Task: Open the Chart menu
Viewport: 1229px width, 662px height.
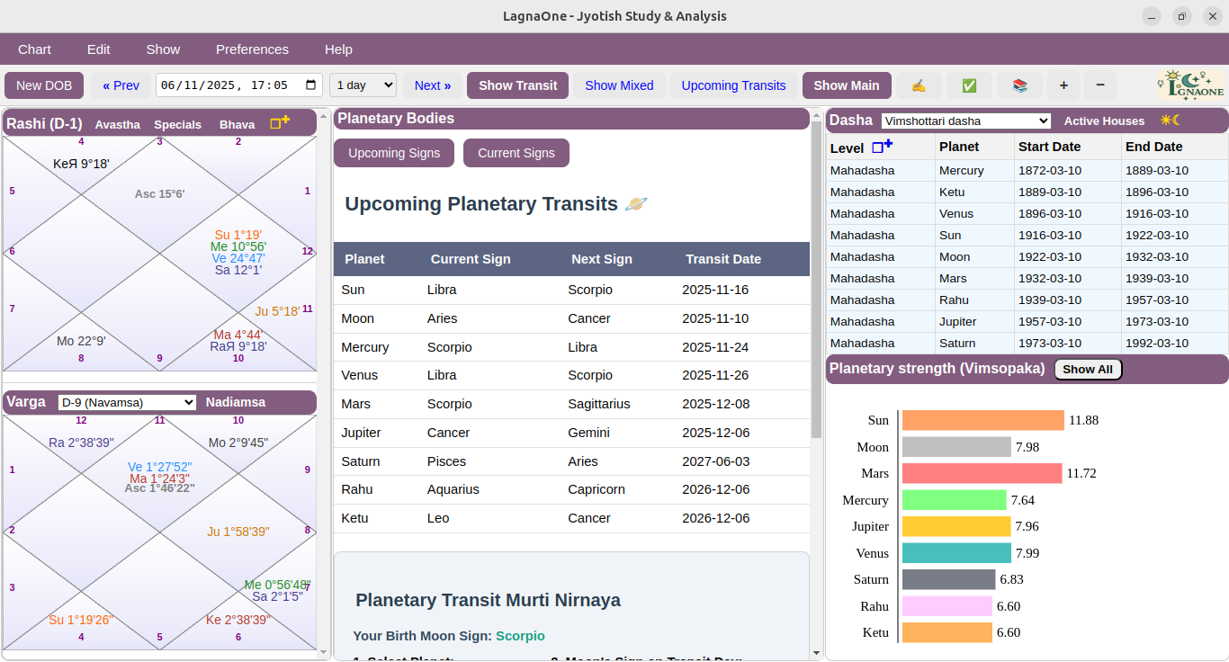Action: point(34,49)
